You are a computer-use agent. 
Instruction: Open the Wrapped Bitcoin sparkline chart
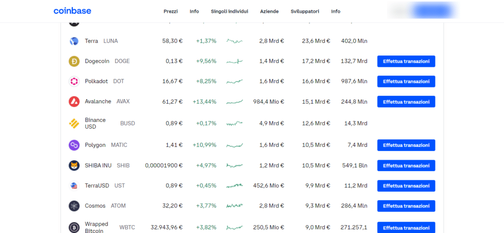(235, 228)
